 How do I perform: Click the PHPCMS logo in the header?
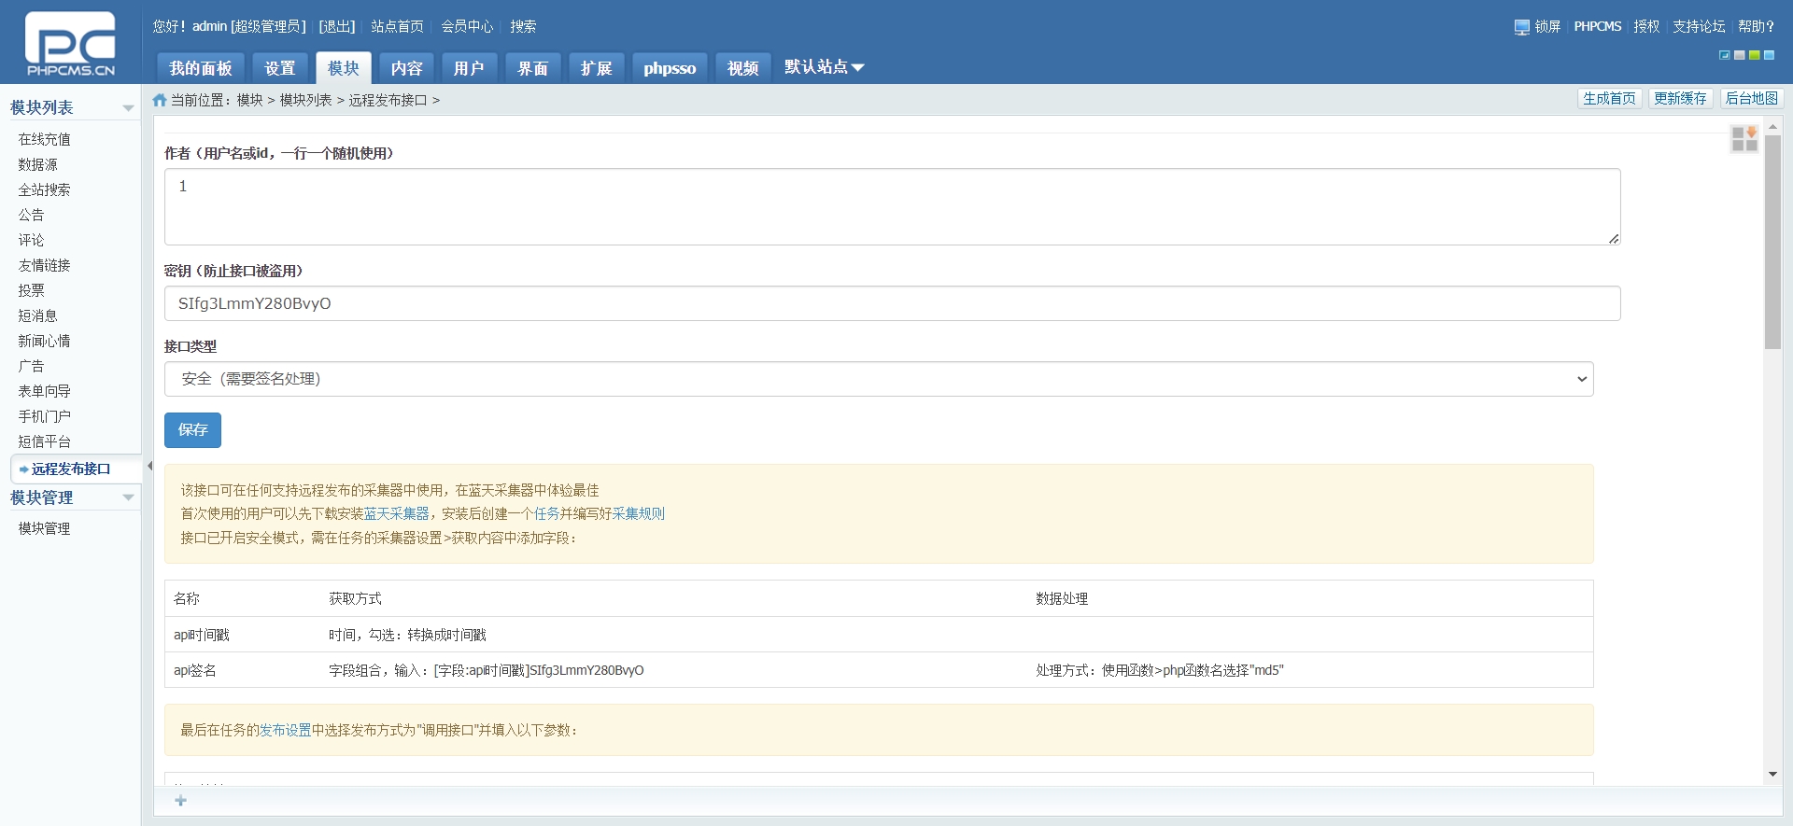tap(70, 43)
